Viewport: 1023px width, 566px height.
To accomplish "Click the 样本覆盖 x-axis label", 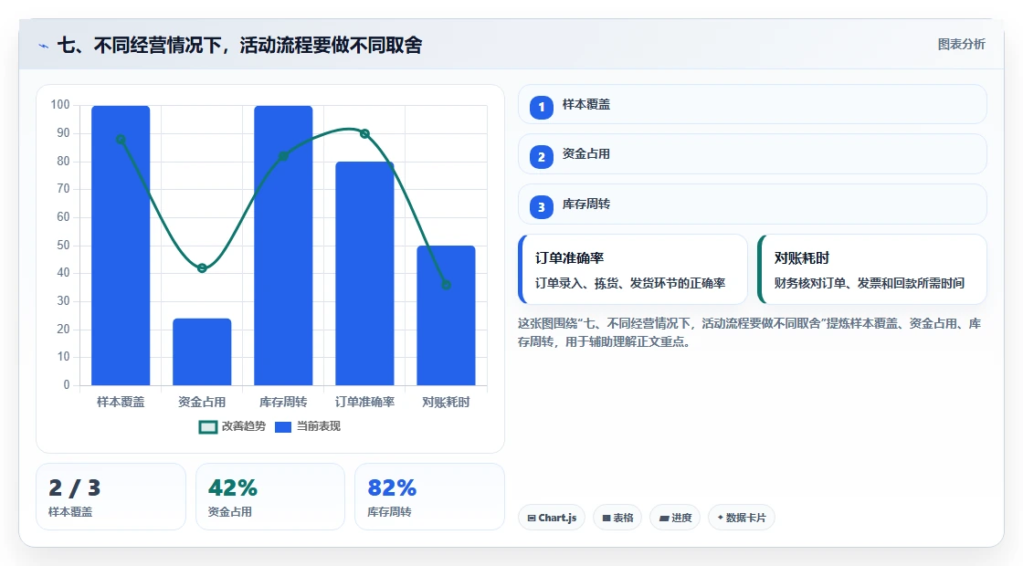I will tap(121, 403).
